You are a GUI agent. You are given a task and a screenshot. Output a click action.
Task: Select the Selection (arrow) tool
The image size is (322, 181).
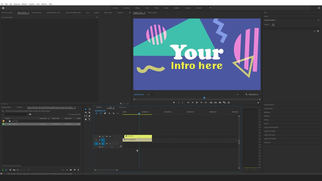click(86, 109)
